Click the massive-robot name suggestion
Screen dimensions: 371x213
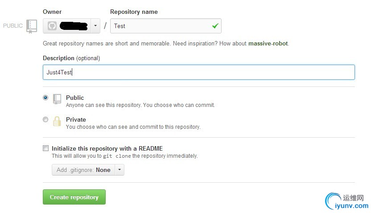(x=268, y=44)
